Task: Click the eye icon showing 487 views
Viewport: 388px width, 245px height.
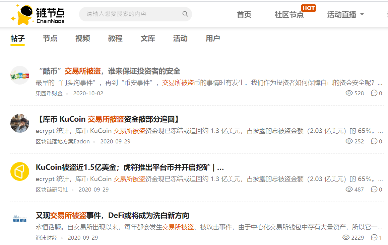Action: coord(349,189)
